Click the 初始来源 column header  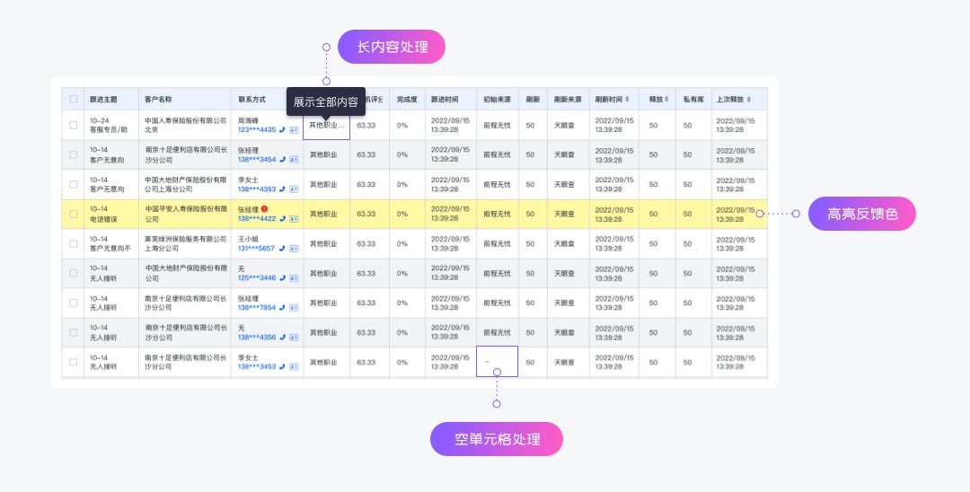pyautogui.click(x=497, y=99)
